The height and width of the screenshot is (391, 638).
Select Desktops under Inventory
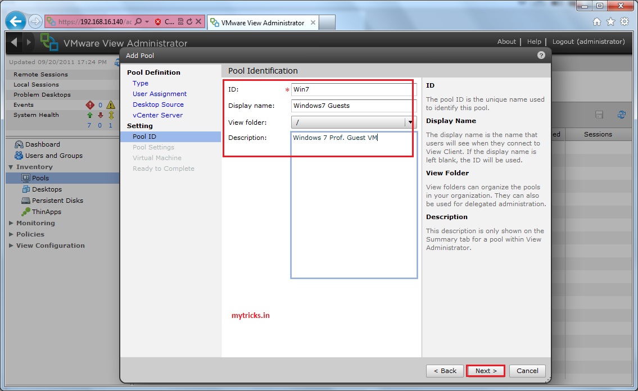coord(47,189)
